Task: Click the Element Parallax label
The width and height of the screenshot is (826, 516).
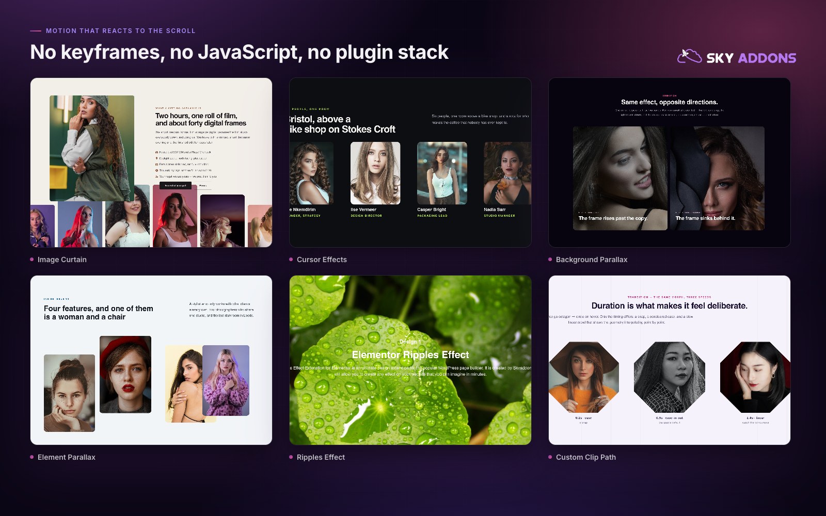Action: click(x=67, y=457)
